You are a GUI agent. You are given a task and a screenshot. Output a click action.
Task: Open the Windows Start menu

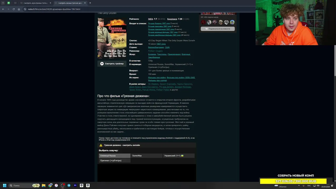point(4,186)
